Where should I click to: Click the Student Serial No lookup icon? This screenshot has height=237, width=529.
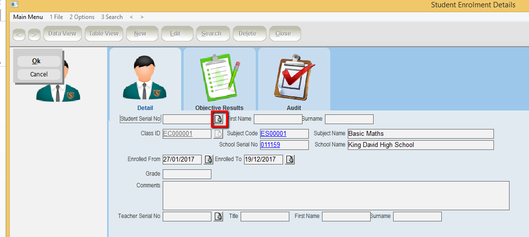point(218,119)
